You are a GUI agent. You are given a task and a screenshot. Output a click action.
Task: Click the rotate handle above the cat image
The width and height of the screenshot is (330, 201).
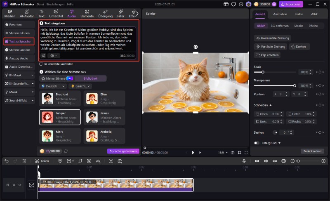tap(196, 47)
